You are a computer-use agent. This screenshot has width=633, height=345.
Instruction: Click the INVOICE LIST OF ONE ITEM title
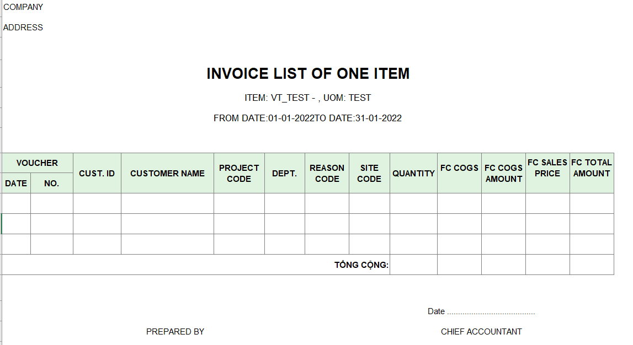[308, 74]
